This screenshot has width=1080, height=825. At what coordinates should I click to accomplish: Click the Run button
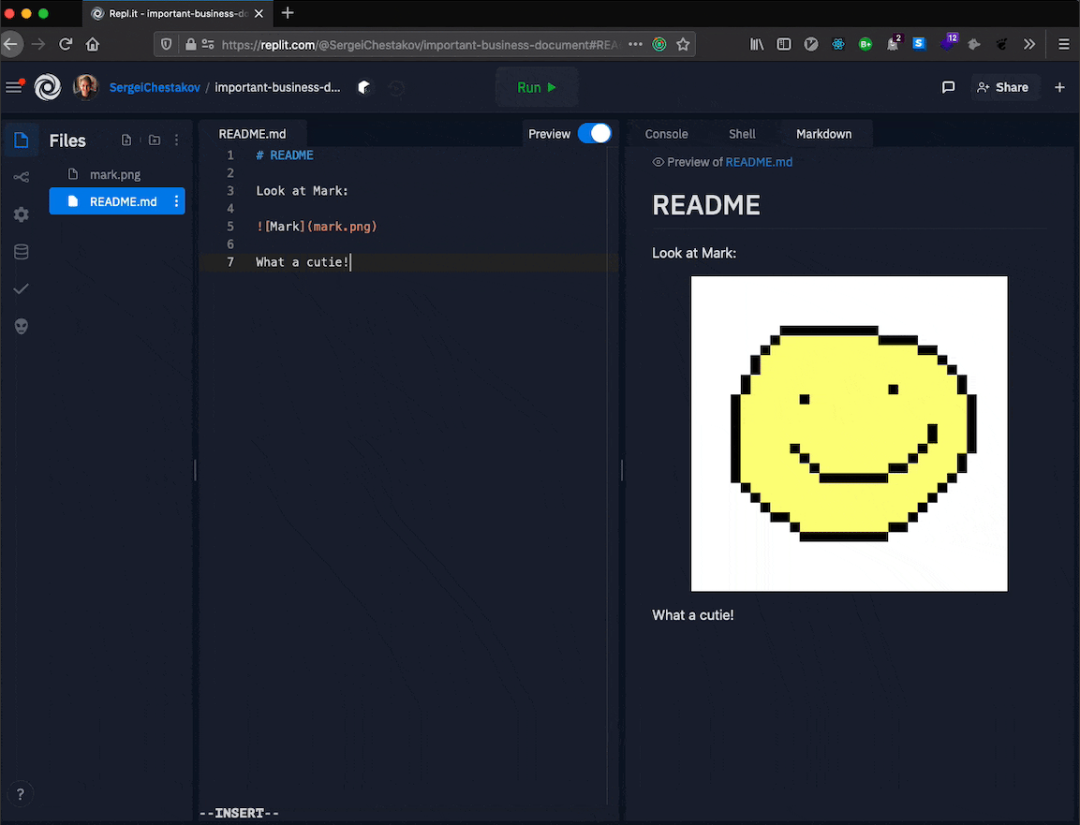pos(536,87)
